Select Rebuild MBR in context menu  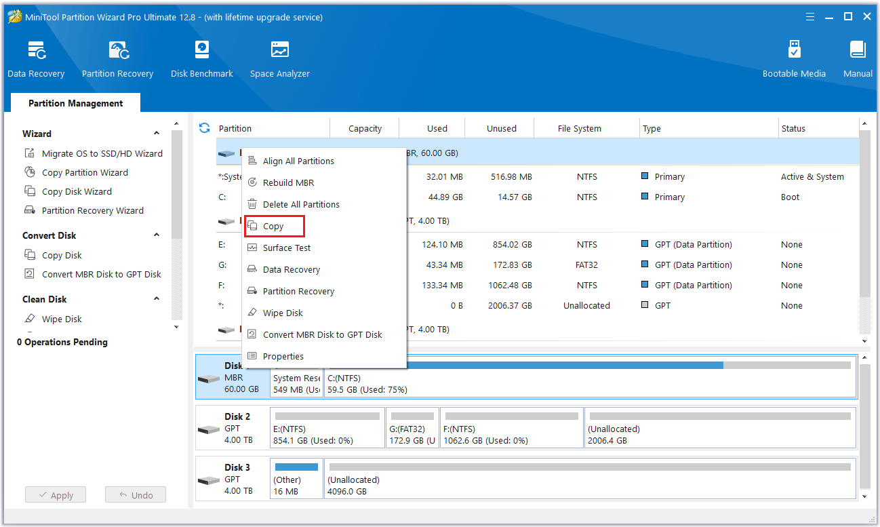[x=324, y=182]
